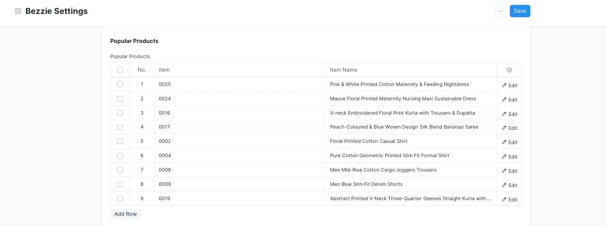607x226 pixels.
Task: Edit the row with item 0024
Action: pos(509,100)
